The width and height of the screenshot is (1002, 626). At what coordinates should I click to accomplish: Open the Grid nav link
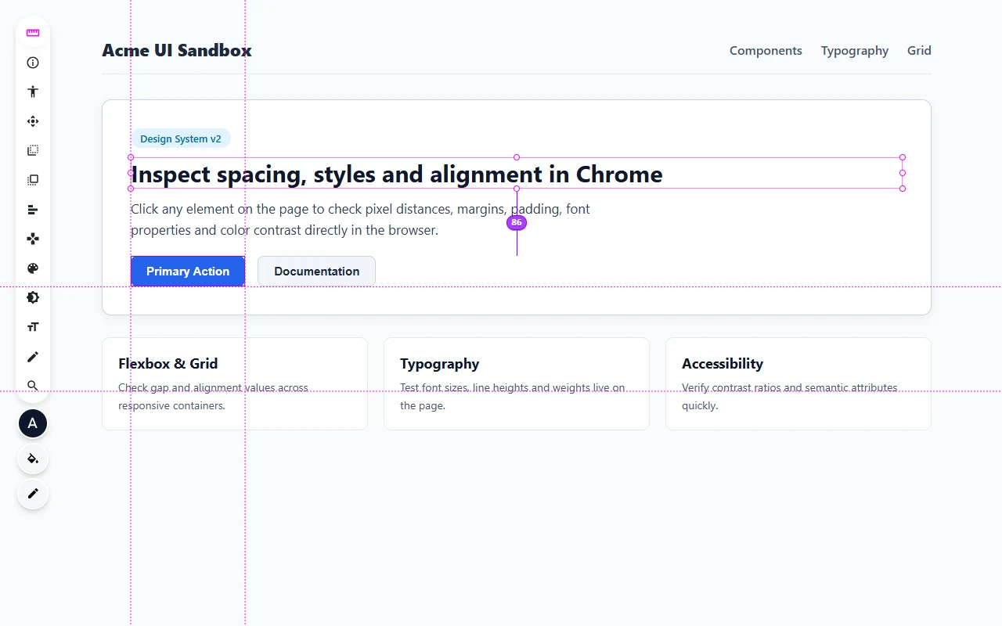(x=919, y=51)
